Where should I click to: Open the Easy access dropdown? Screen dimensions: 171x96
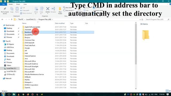pyautogui.click(x=69, y=10)
